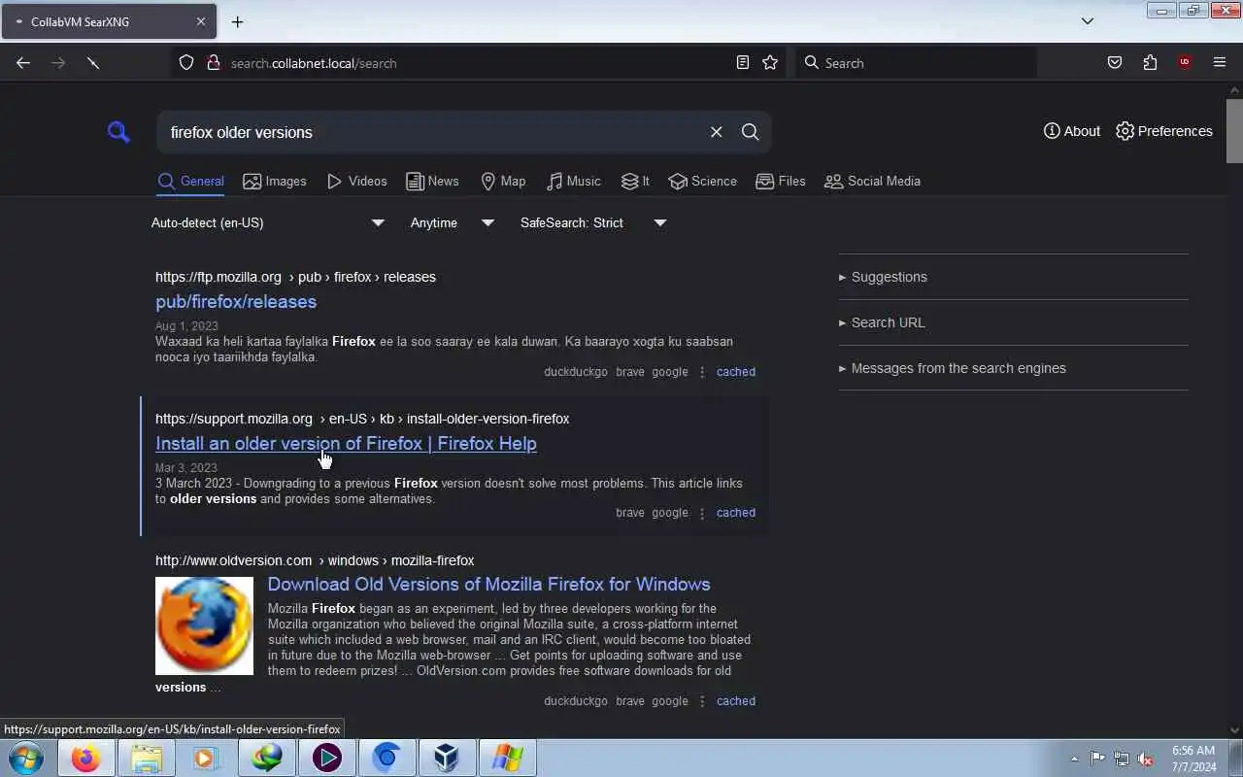
Task: Open cached link for pub/firefox/releases result
Action: [735, 372]
